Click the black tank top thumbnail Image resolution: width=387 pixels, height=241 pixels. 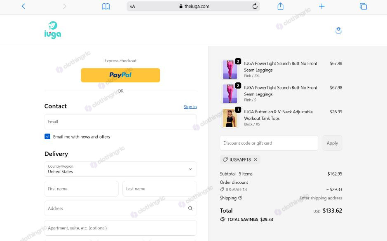pos(230,118)
